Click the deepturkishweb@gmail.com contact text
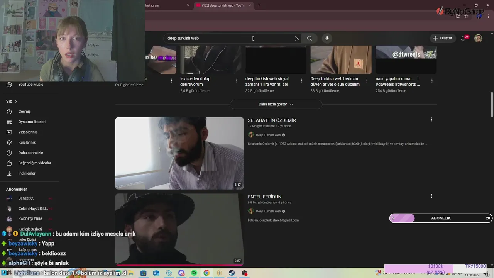The width and height of the screenshot is (494, 278). [x=279, y=220]
